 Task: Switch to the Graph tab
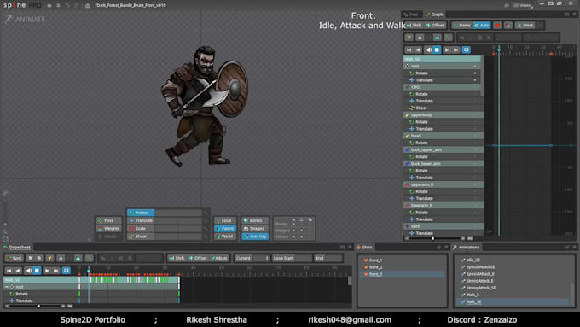(434, 15)
